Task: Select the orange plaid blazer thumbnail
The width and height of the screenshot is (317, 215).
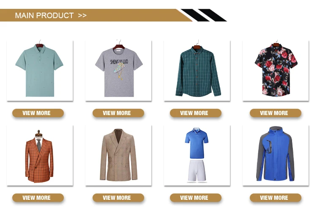Action: 40,155
